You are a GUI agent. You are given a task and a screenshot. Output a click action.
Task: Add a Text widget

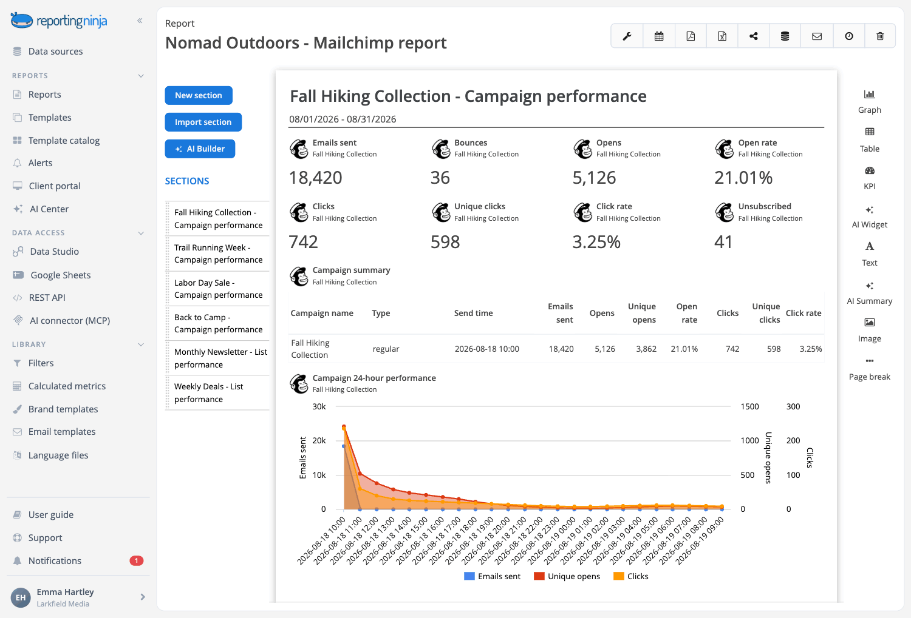[x=870, y=254]
